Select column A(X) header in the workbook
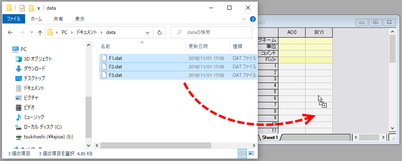Screen dimensions: 402x161 (x=292, y=32)
